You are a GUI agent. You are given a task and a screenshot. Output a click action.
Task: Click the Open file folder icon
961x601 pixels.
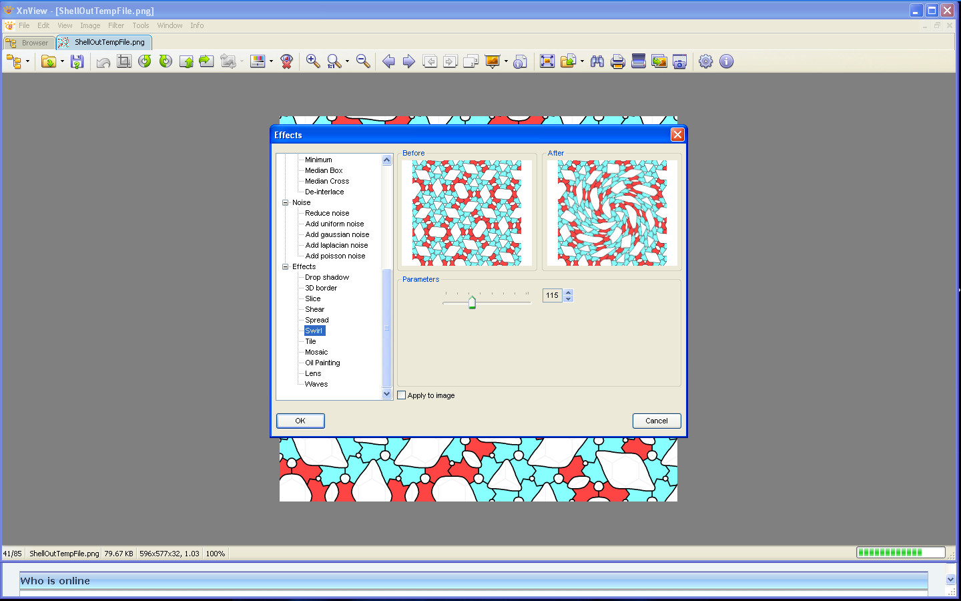(x=49, y=61)
